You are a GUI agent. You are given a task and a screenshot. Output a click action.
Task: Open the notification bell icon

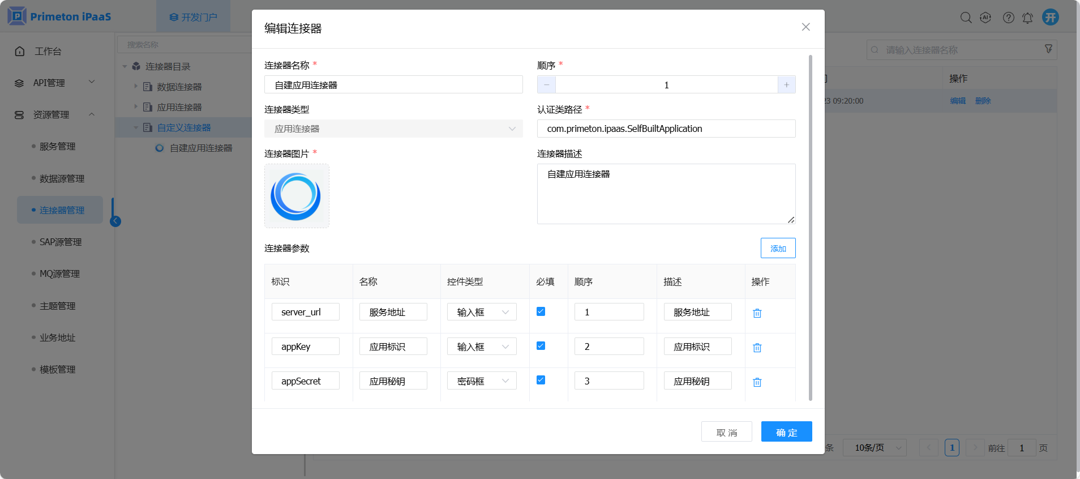coord(1027,18)
